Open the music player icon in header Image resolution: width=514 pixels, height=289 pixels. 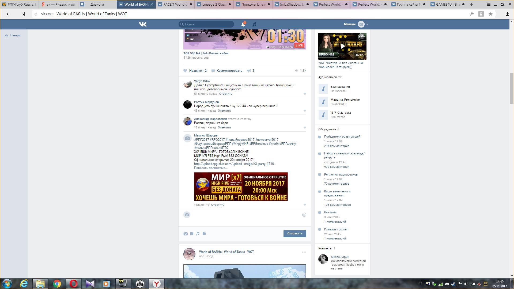(254, 24)
